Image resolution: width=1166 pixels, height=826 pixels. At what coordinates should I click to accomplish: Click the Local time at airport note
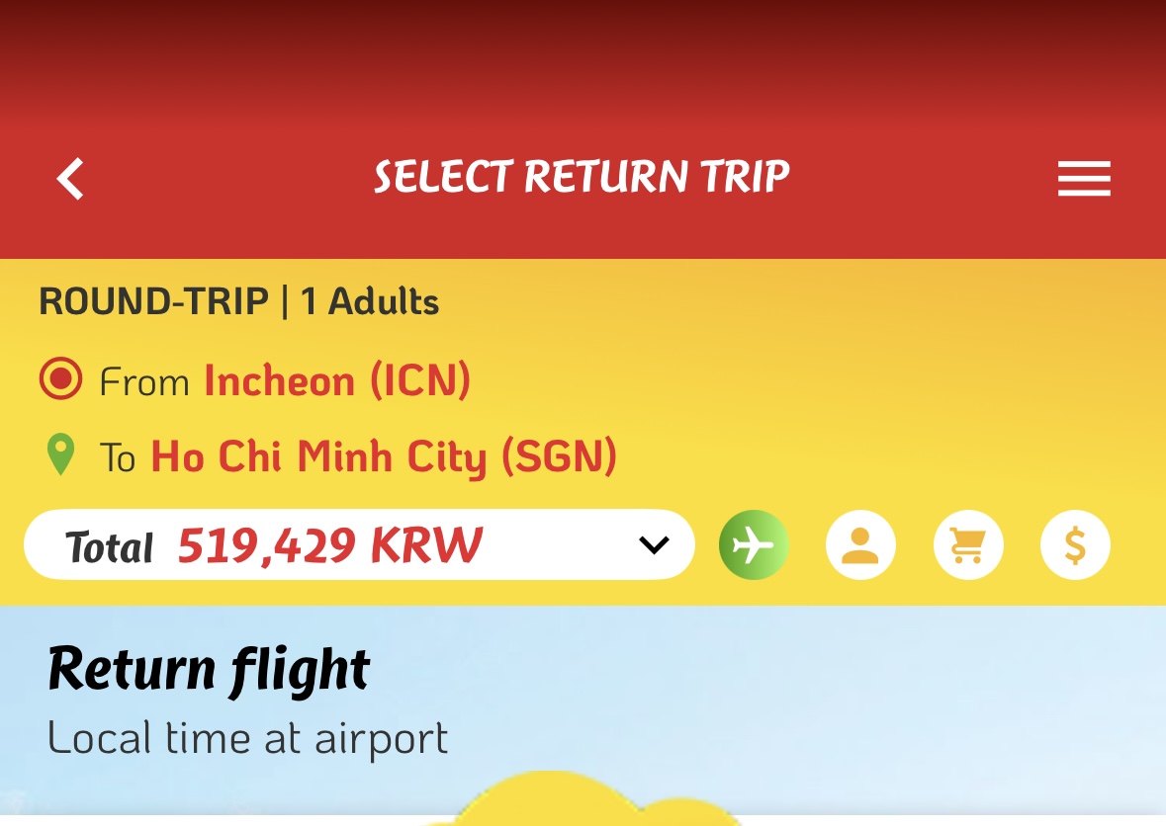click(247, 738)
